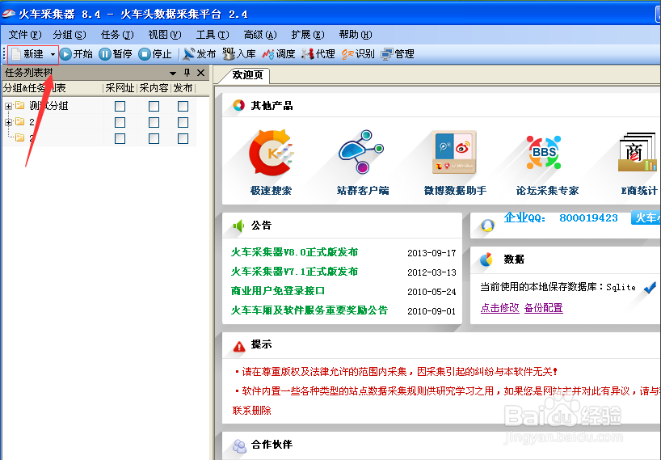
Task: Toggle 采网址 checkbox in second row
Action: (x=120, y=122)
